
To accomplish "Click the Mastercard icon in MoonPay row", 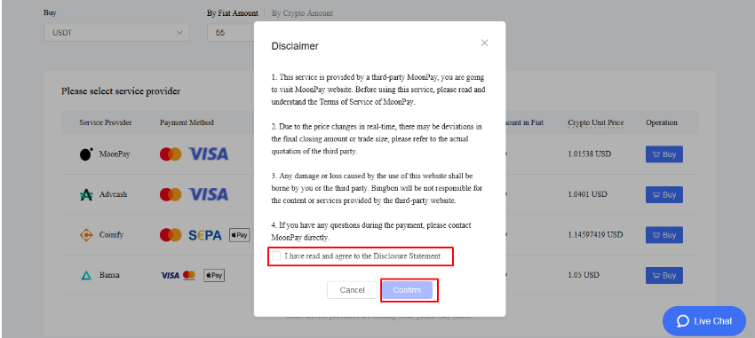I will (x=171, y=154).
